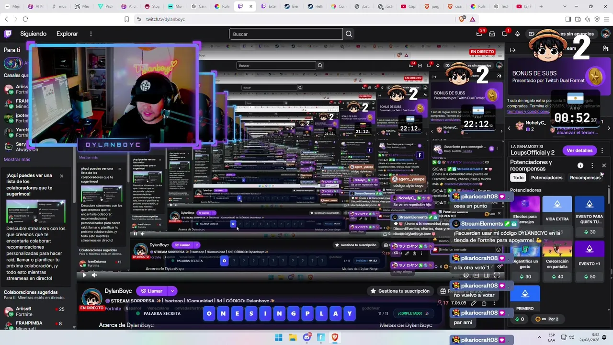Click the edit pencil icon below stream
613x345 pixels.
click(474, 303)
